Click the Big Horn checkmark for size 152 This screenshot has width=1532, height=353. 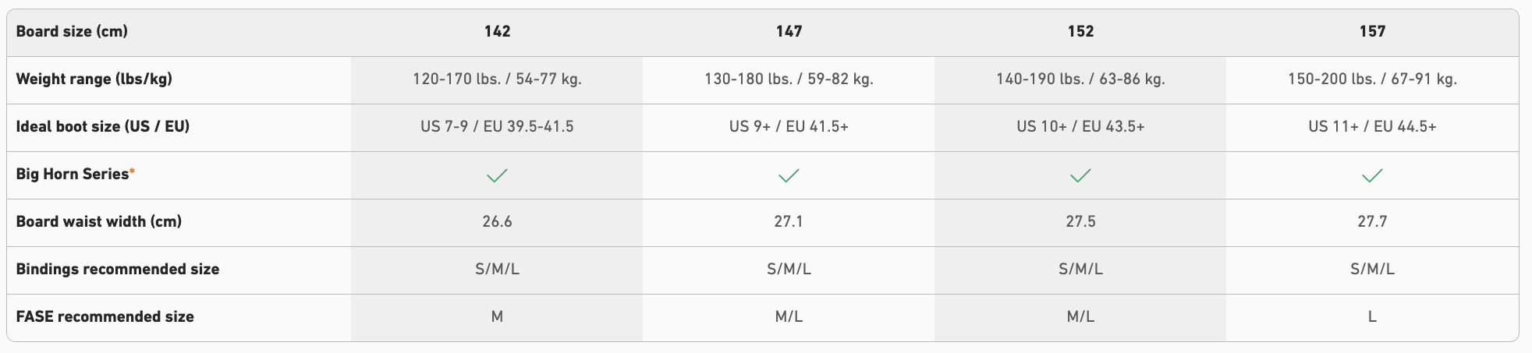(1080, 175)
